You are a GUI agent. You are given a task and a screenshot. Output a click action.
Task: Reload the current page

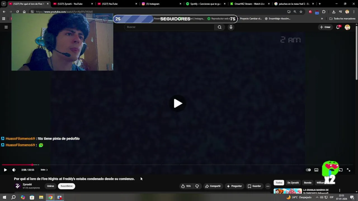point(17,12)
